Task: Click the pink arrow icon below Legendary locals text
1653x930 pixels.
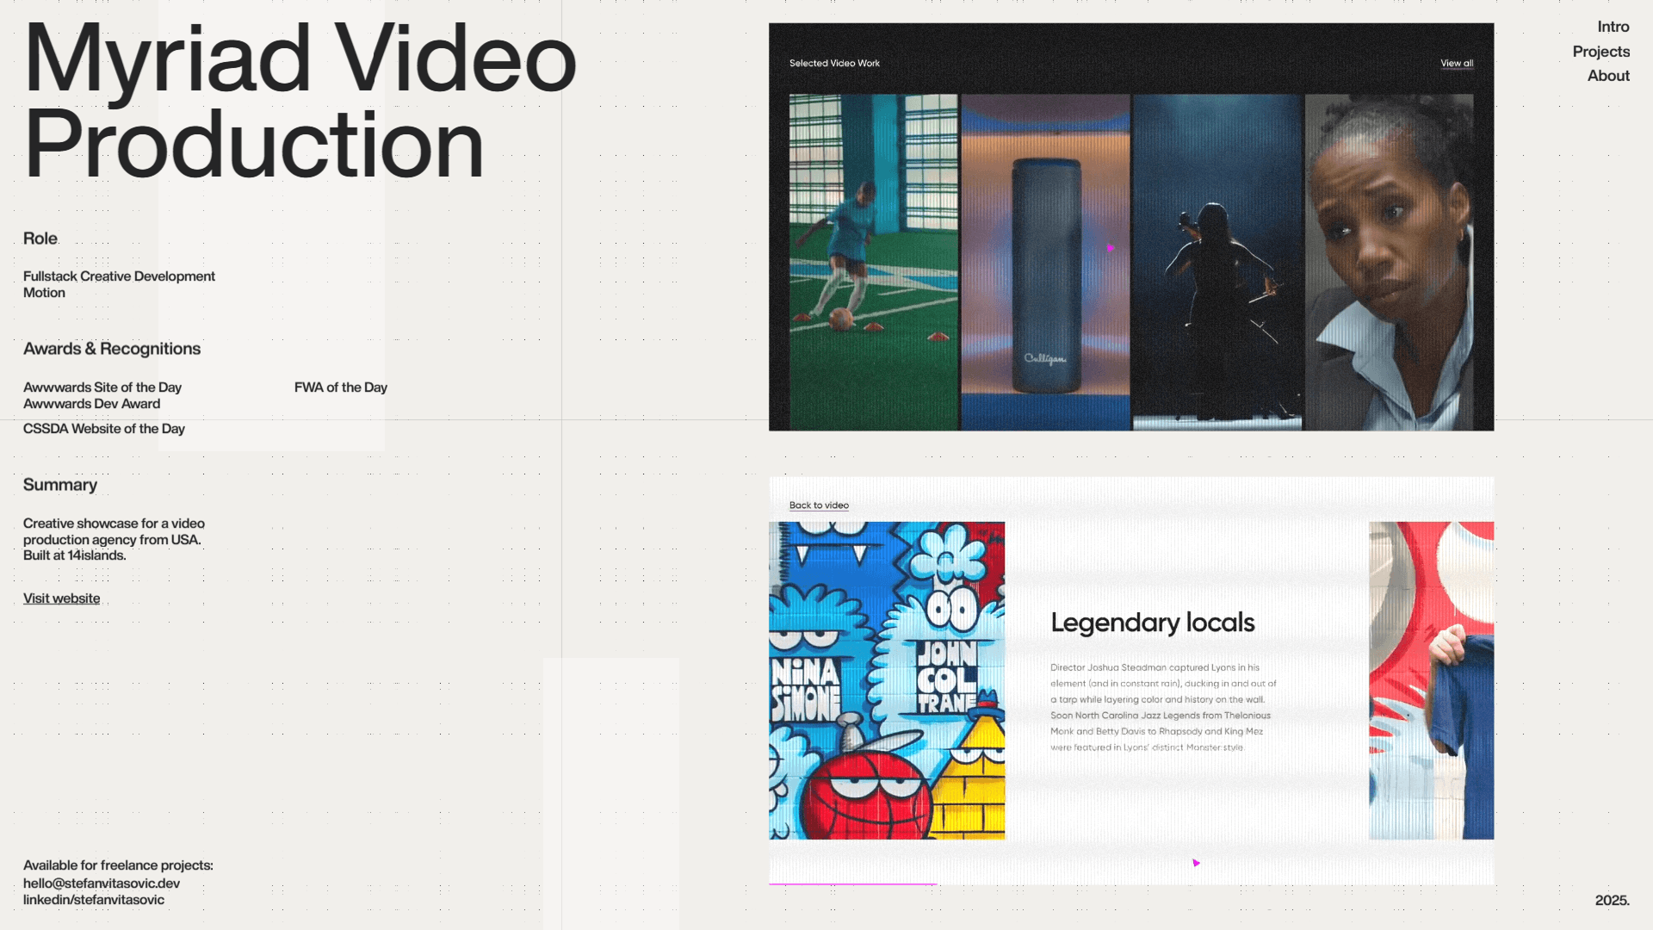Action: tap(1196, 862)
